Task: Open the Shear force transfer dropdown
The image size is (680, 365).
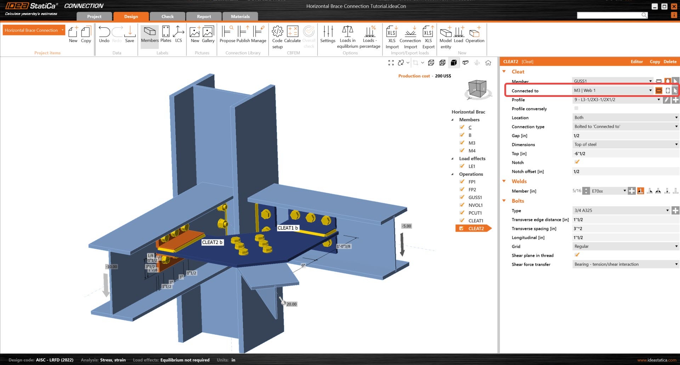Action: (x=625, y=264)
